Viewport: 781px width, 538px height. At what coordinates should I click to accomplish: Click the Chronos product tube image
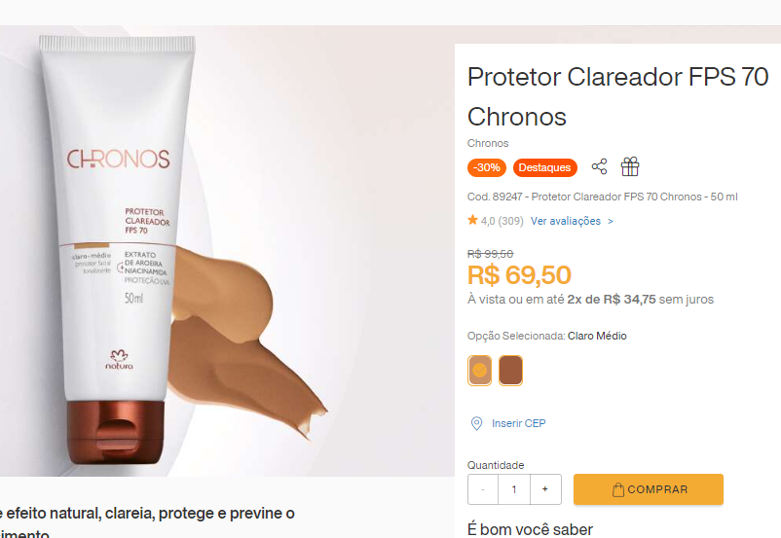coord(118,249)
